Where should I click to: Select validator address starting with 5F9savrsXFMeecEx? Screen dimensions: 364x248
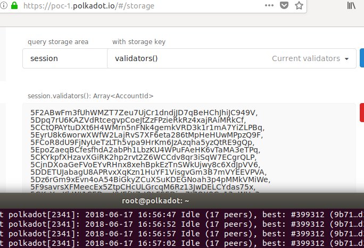click(x=143, y=187)
